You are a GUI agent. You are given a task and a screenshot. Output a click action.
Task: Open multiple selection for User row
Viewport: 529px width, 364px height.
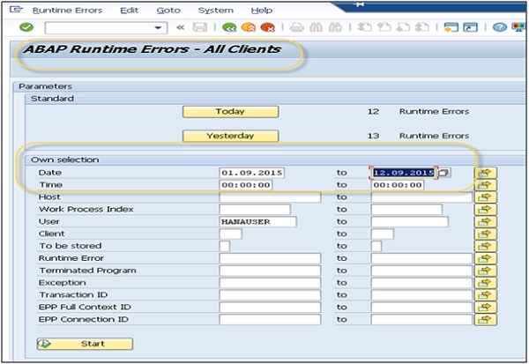(486, 221)
